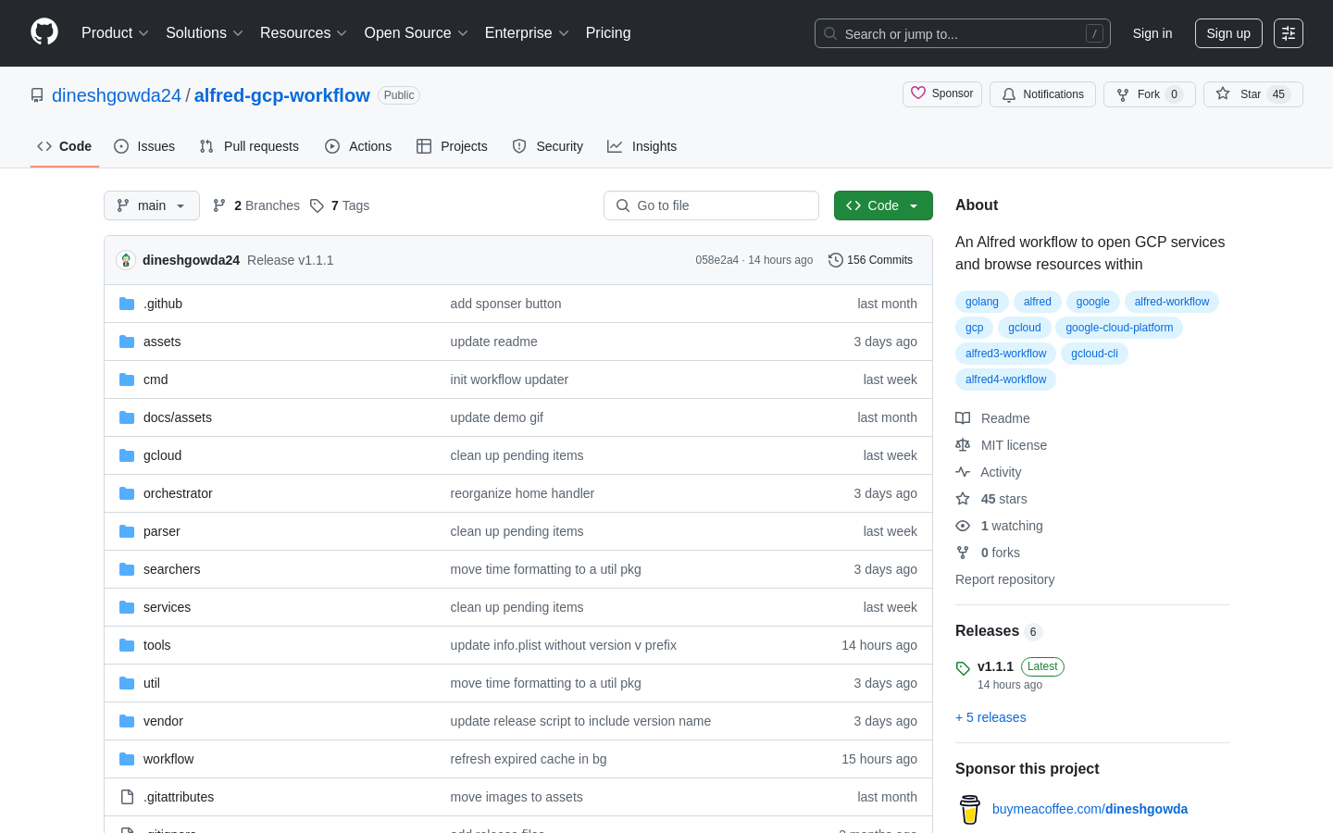The height and width of the screenshot is (833, 1333).
Task: Open the gcloud folder icon
Action: click(x=127, y=455)
